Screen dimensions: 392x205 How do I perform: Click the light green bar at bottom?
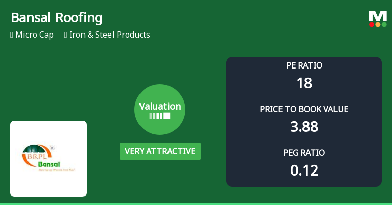coord(196,203)
